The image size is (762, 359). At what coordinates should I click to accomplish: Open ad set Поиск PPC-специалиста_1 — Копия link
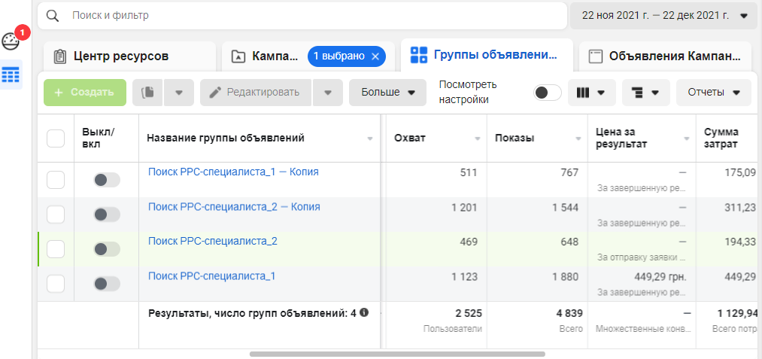click(233, 172)
